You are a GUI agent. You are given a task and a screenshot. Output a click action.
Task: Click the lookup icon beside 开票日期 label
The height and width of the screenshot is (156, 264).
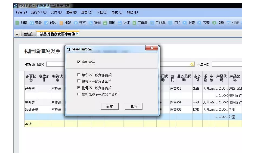(x=192, y=64)
